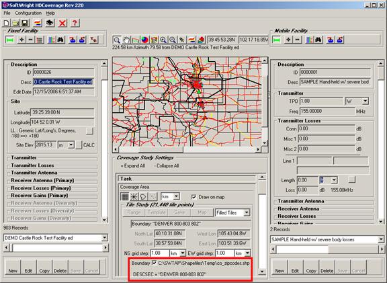
Task: Click the Mobile Facility Delete button
Action: [x=327, y=267]
